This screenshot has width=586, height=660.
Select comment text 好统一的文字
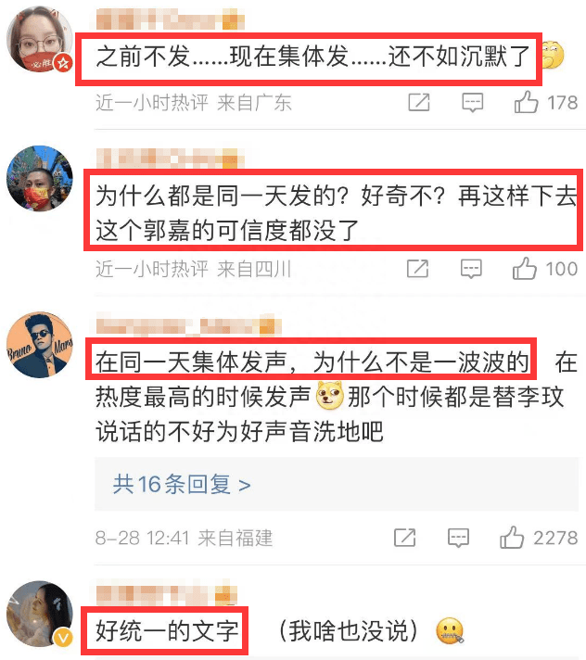(x=167, y=631)
